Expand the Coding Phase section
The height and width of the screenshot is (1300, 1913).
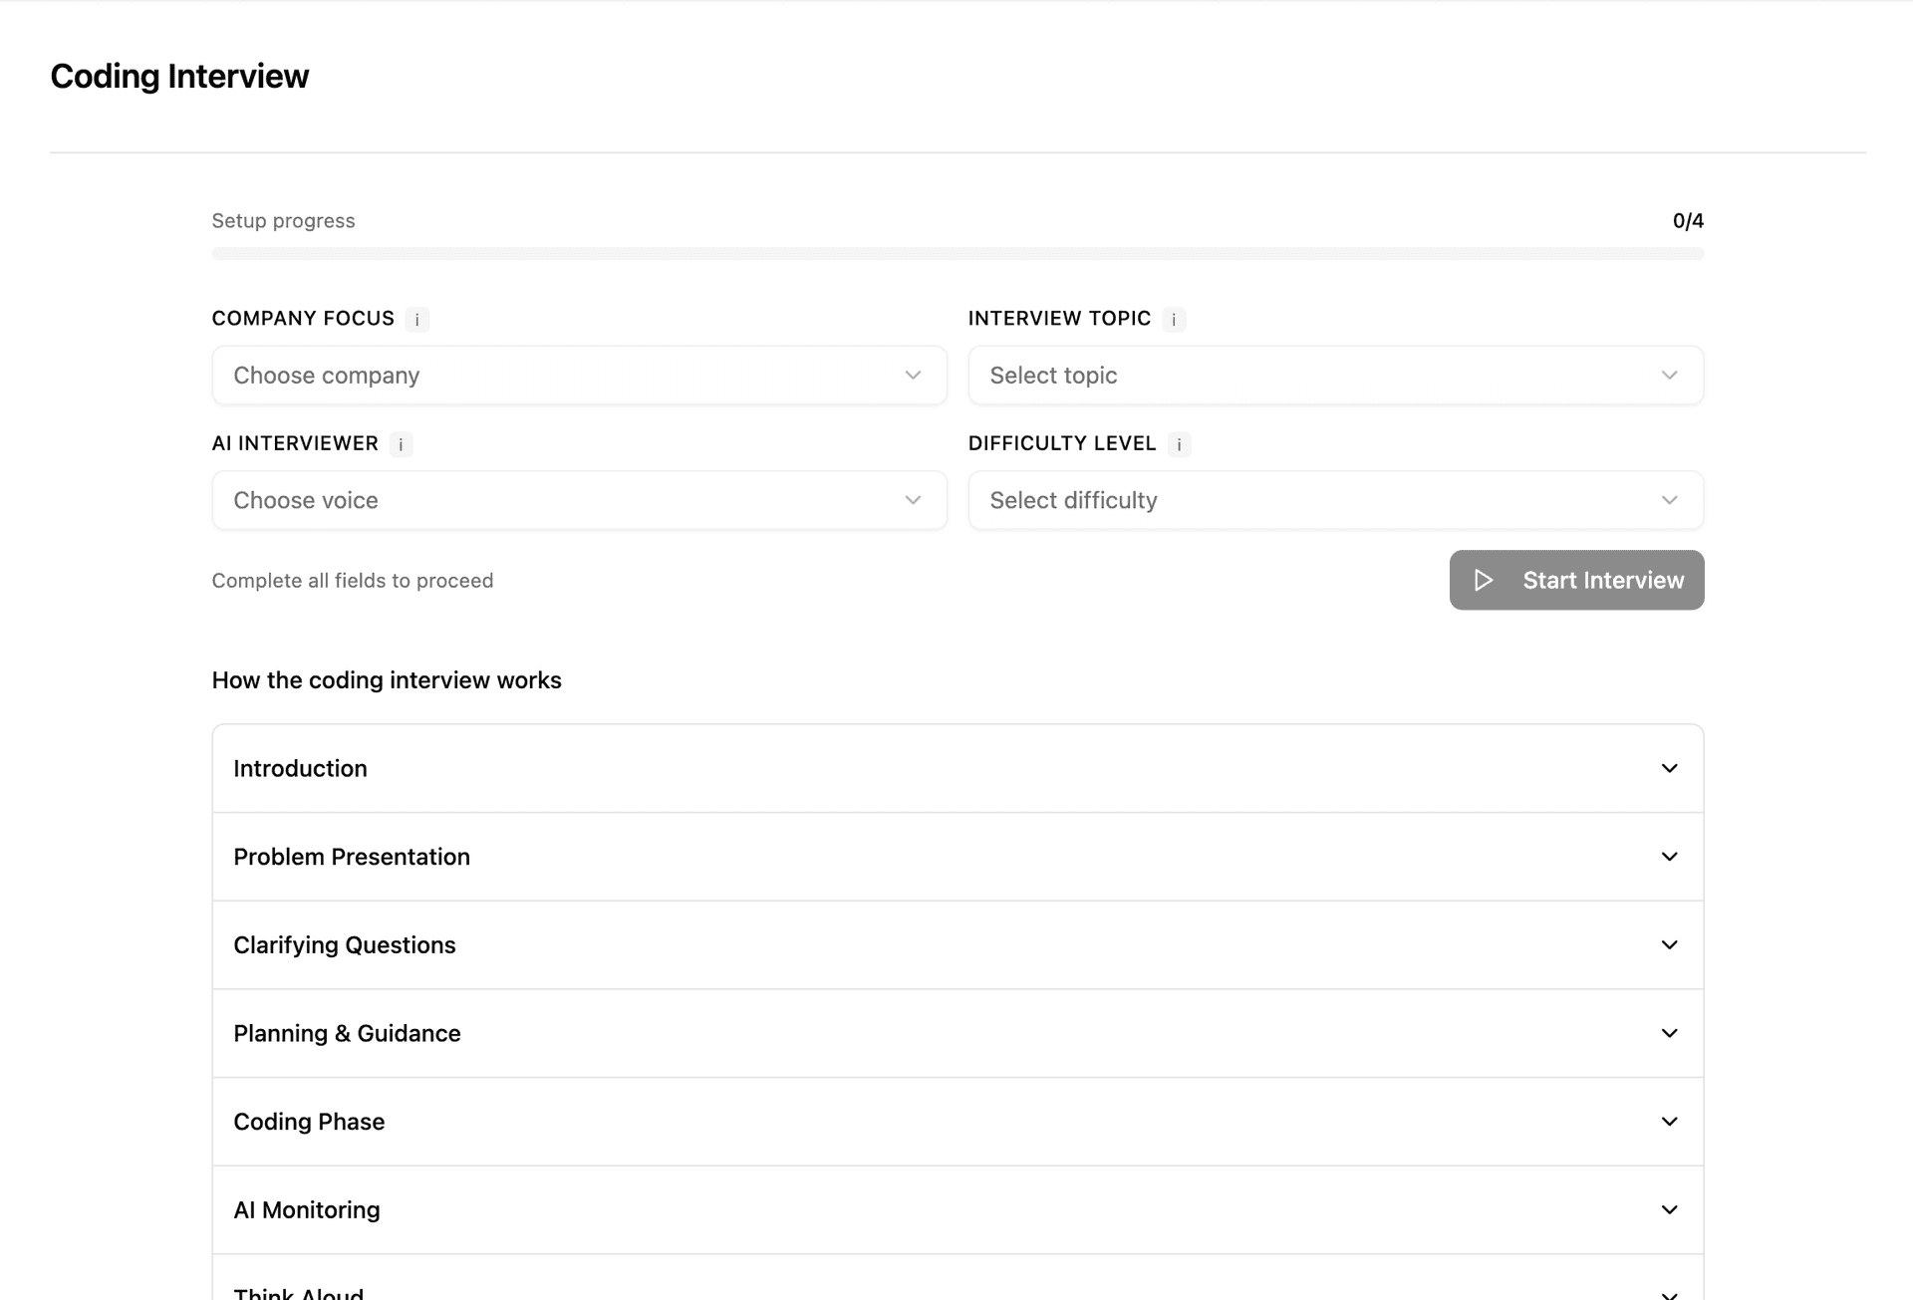tap(957, 1122)
